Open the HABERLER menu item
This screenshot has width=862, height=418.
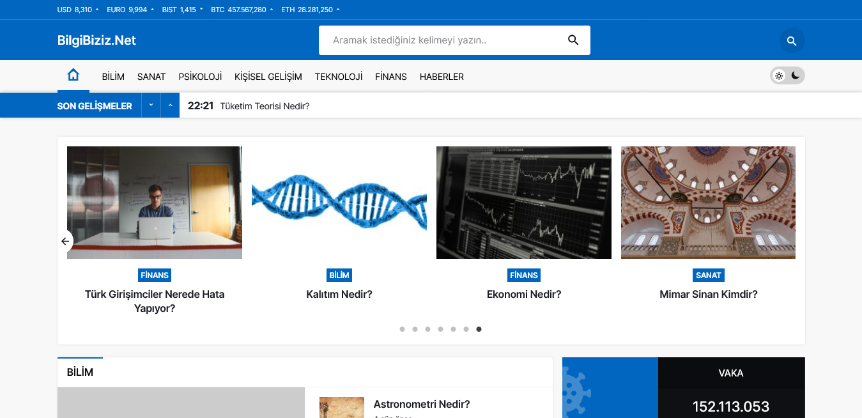[442, 77]
